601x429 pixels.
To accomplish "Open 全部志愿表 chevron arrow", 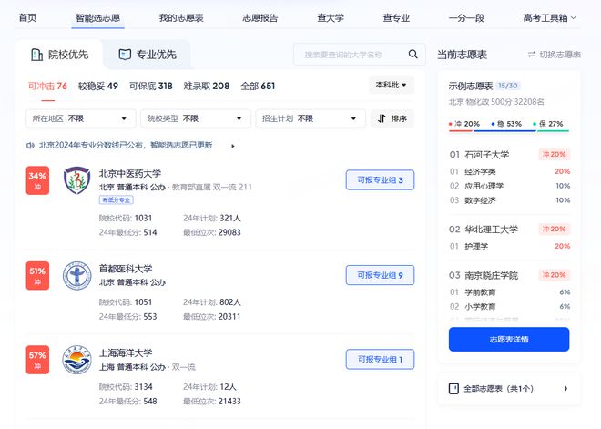I will pyautogui.click(x=565, y=389).
